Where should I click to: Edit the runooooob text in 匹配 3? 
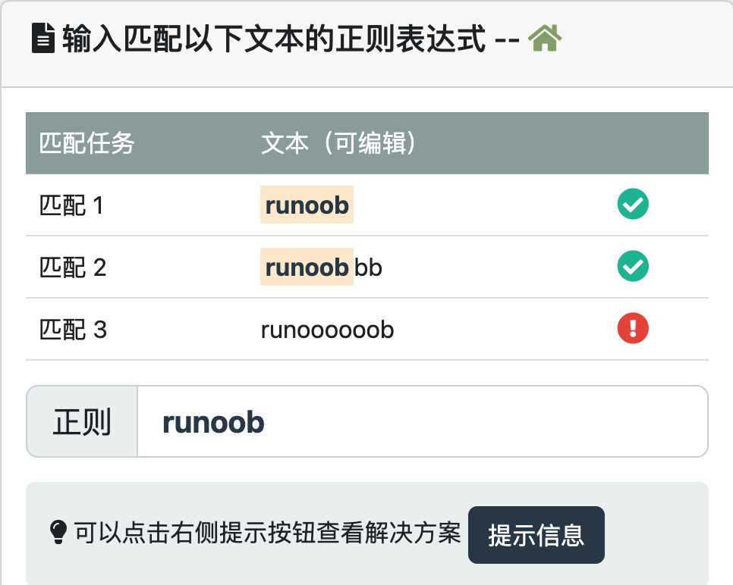327,330
